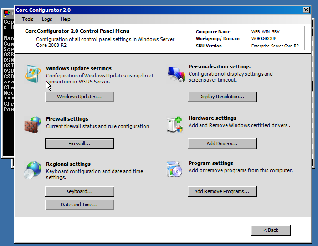
Task: Click the Personalisation settings monitor icon
Action: click(x=176, y=74)
